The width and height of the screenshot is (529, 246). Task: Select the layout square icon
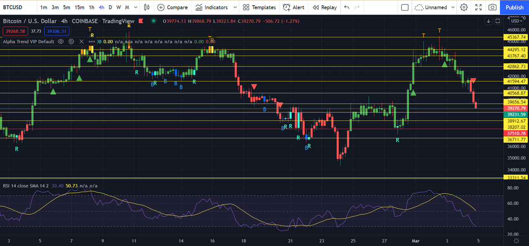click(x=405, y=7)
